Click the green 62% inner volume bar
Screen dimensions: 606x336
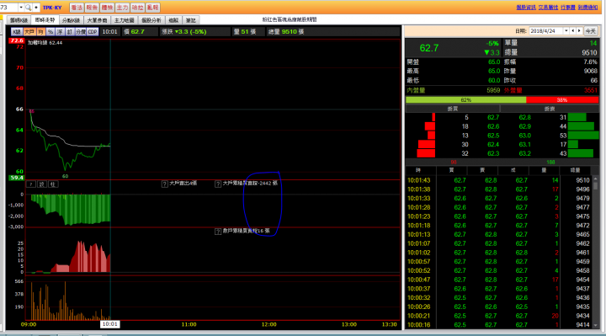click(465, 99)
